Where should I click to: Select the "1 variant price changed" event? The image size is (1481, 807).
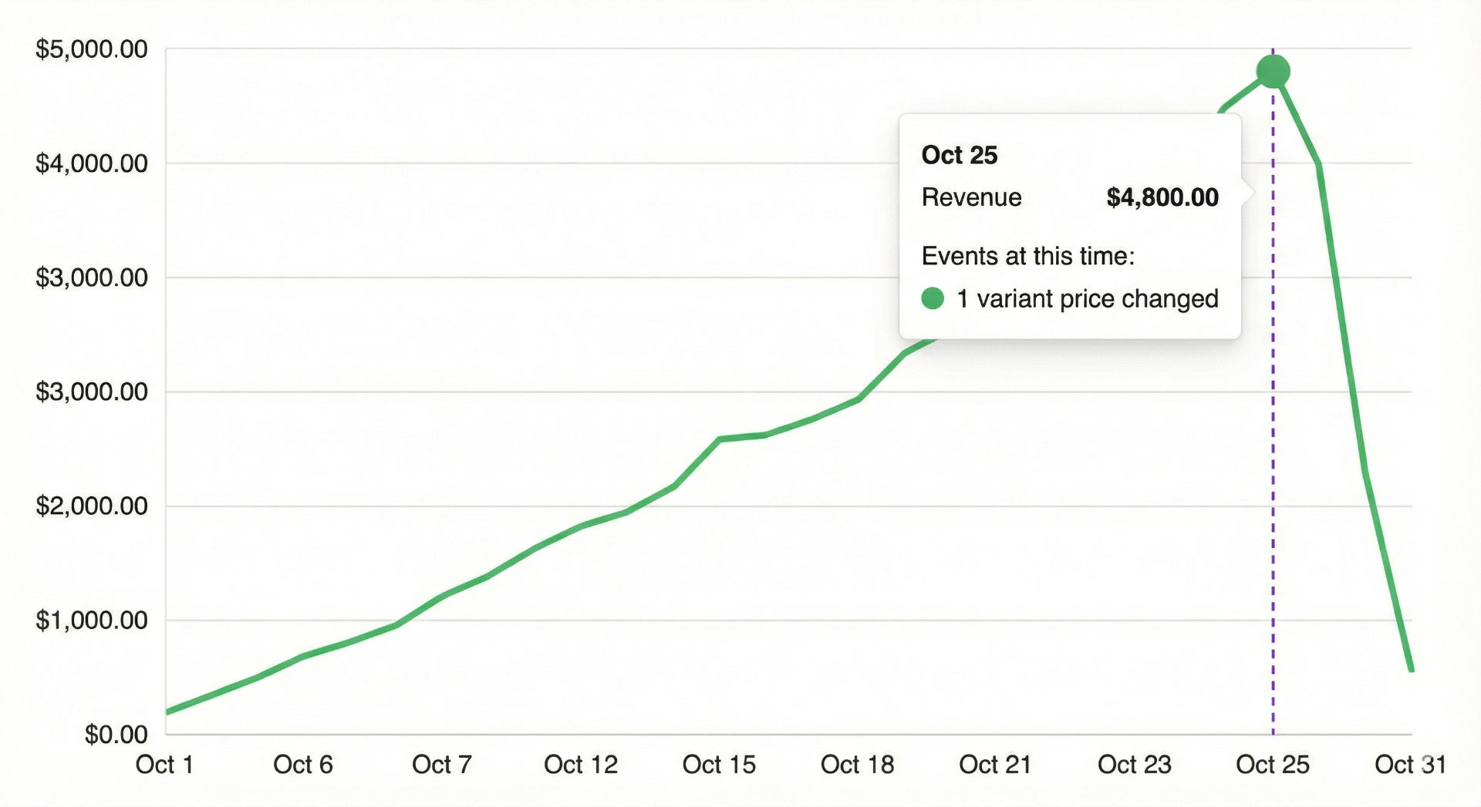point(1087,298)
